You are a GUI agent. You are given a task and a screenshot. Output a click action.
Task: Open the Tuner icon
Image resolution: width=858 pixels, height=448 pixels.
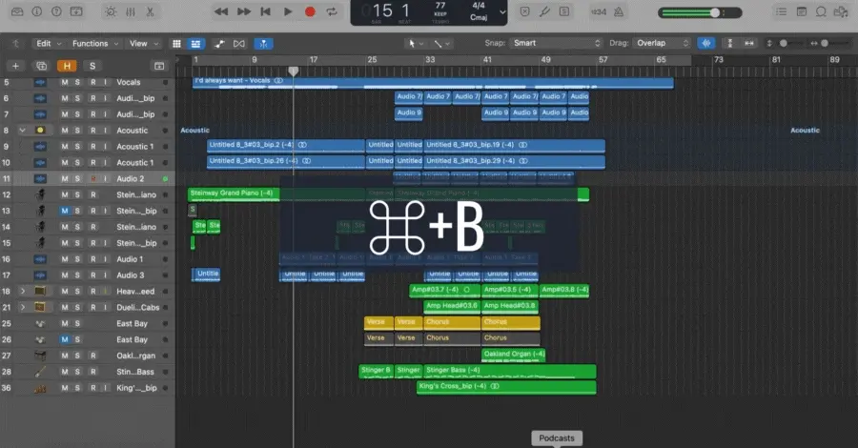[x=544, y=11]
